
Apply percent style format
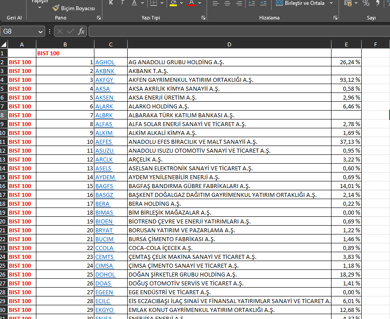(366, 3)
